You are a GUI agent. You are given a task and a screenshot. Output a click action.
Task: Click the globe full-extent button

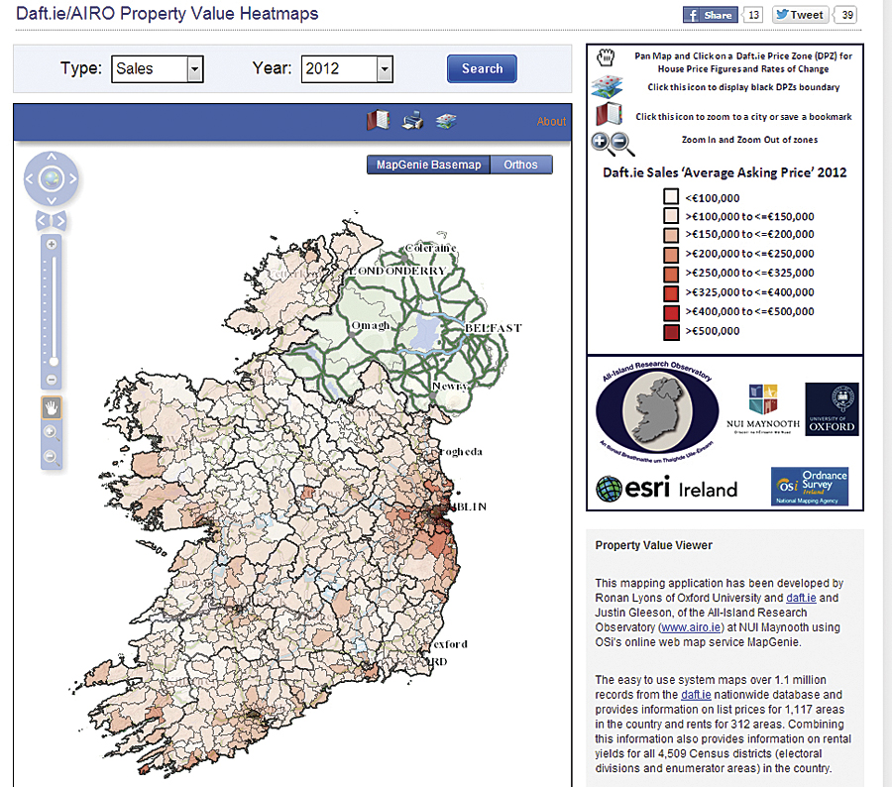(52, 178)
